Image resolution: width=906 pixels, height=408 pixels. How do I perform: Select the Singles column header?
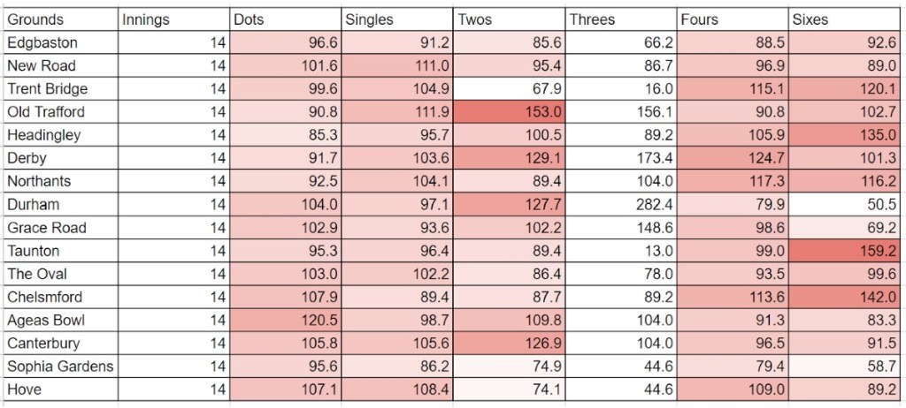pyautogui.click(x=396, y=19)
